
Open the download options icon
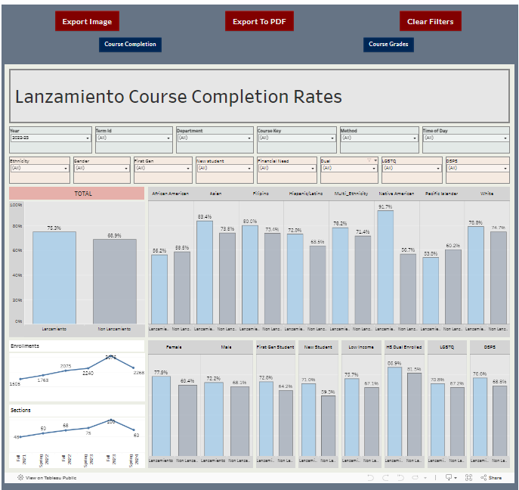coord(449,478)
